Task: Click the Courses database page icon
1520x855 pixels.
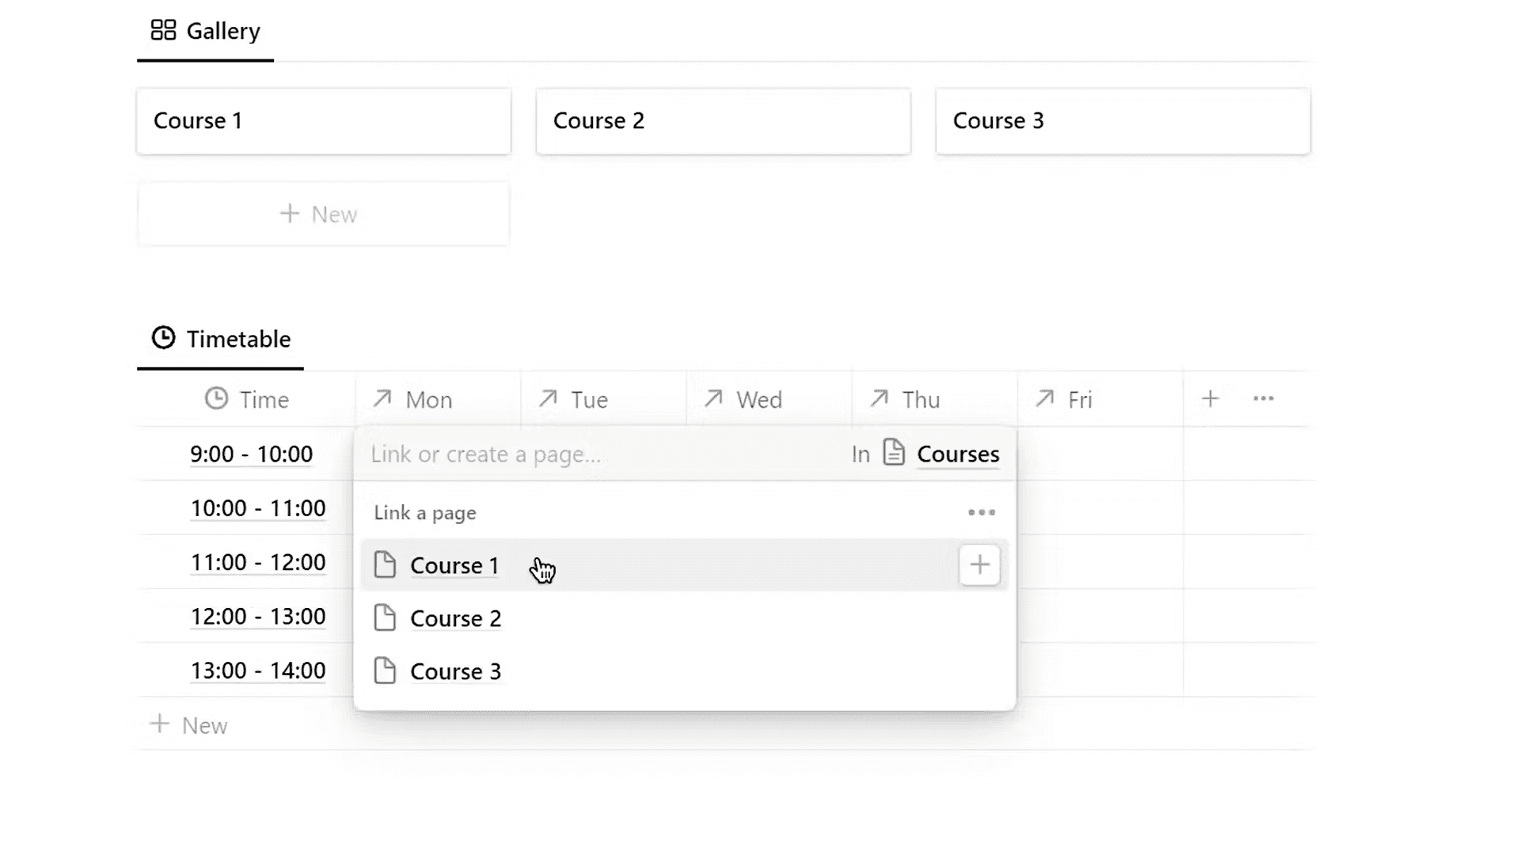Action: pyautogui.click(x=894, y=454)
